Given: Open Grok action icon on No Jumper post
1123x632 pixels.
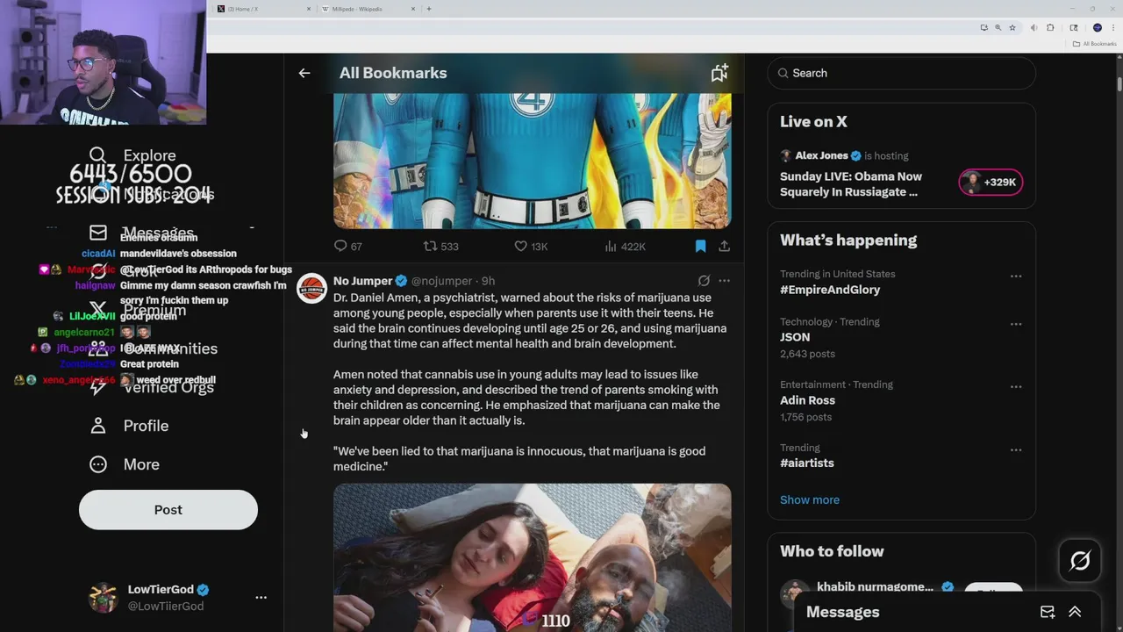Looking at the screenshot, I should [704, 281].
